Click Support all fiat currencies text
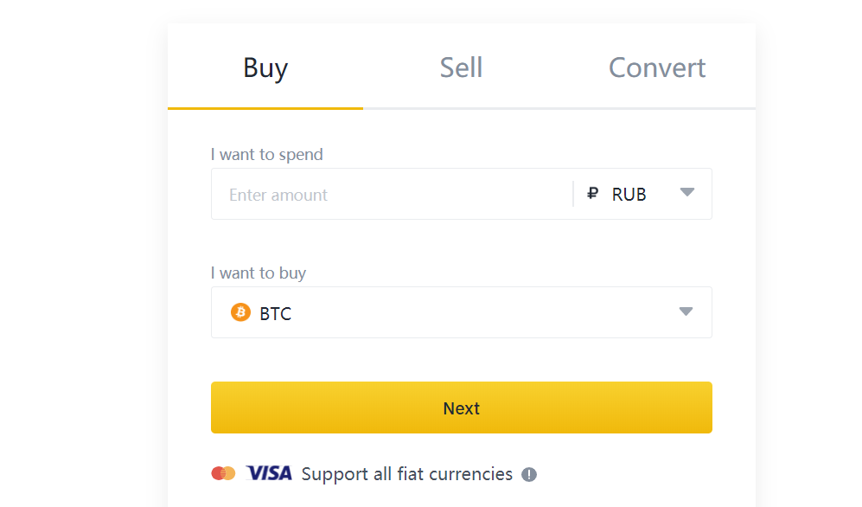The height and width of the screenshot is (507, 862). pos(406,473)
